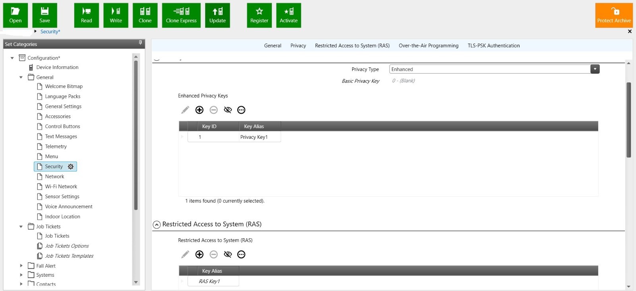Click the Security breadcrumb link

(50, 32)
